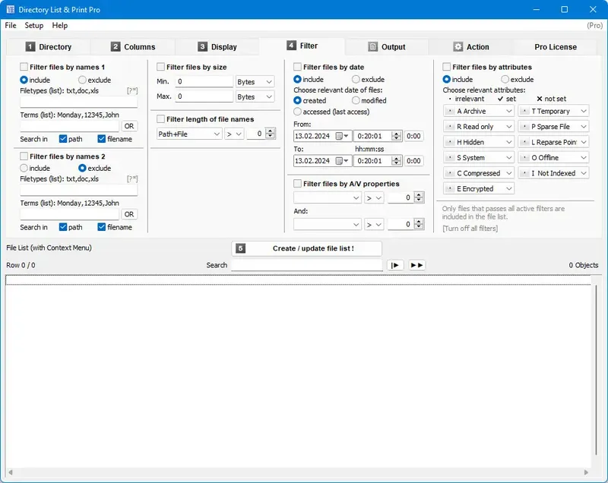Click Create / update file list button

coord(307,248)
